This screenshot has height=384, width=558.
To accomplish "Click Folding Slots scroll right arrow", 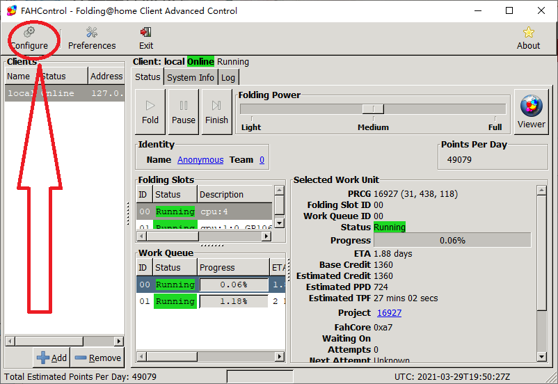I will [x=266, y=236].
